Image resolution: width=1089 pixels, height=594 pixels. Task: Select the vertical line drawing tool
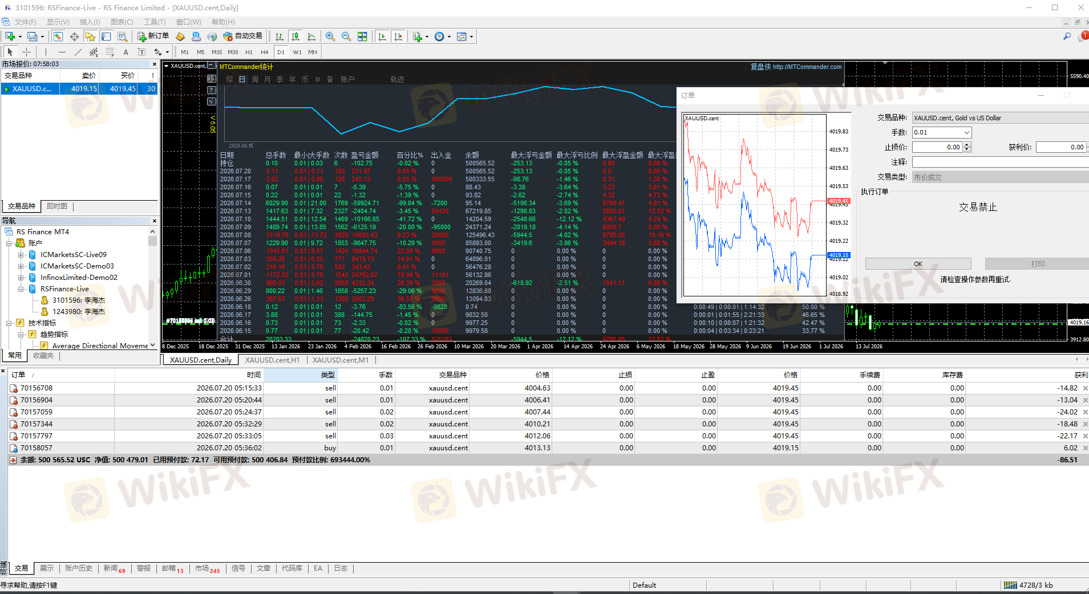pyautogui.click(x=46, y=52)
